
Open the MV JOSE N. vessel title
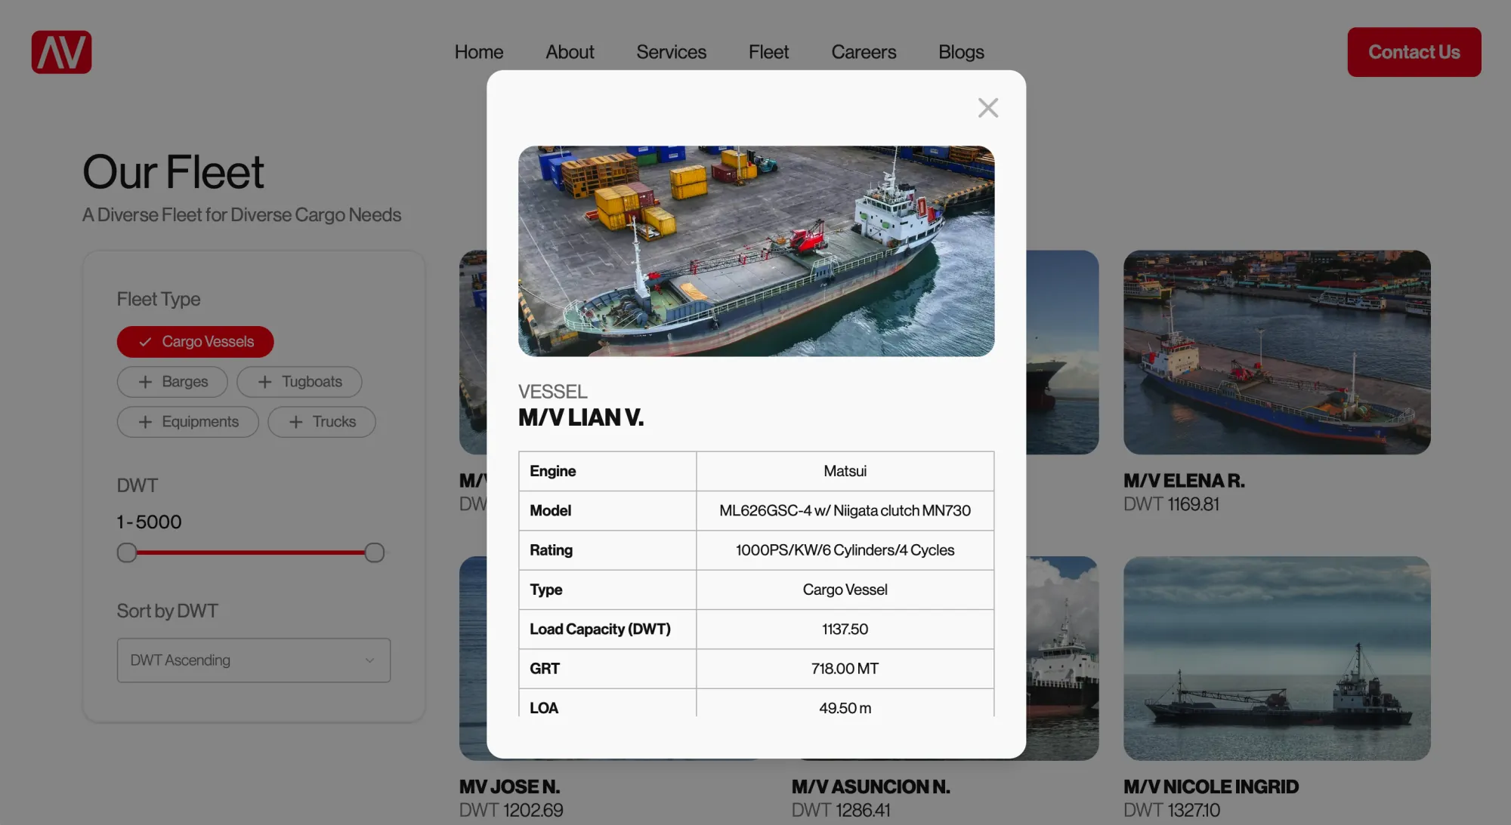(x=509, y=787)
